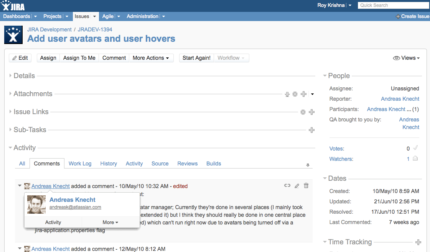Delete comment with trash icon

click(306, 185)
